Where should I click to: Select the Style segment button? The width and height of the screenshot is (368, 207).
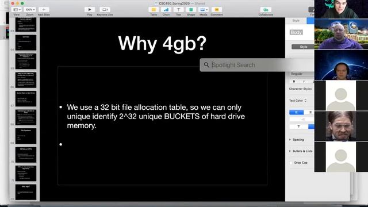coord(303,47)
